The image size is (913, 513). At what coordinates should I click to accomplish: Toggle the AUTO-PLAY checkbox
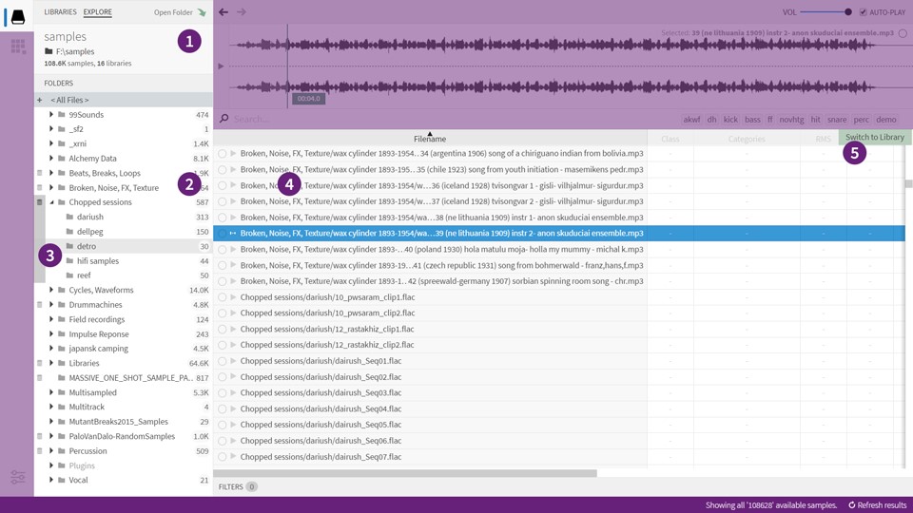coord(863,12)
